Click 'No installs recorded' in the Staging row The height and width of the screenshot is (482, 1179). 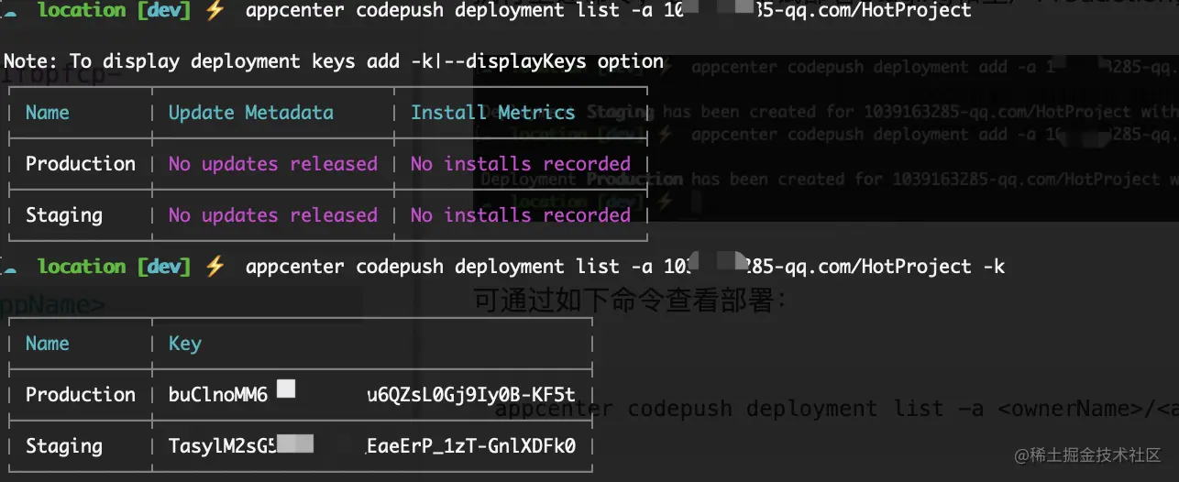pos(521,215)
